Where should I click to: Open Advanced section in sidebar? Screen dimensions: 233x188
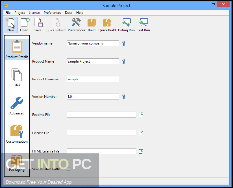(17, 106)
